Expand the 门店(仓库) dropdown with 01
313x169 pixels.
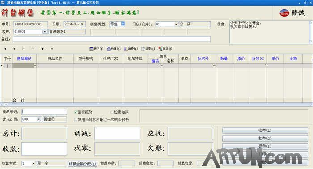pyautogui.click(x=176, y=24)
